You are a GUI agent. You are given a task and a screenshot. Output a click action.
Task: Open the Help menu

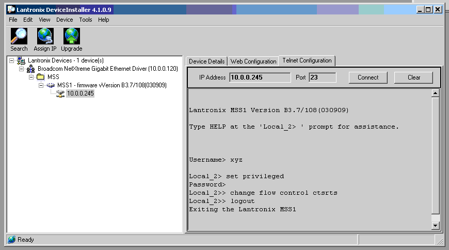[103, 20]
